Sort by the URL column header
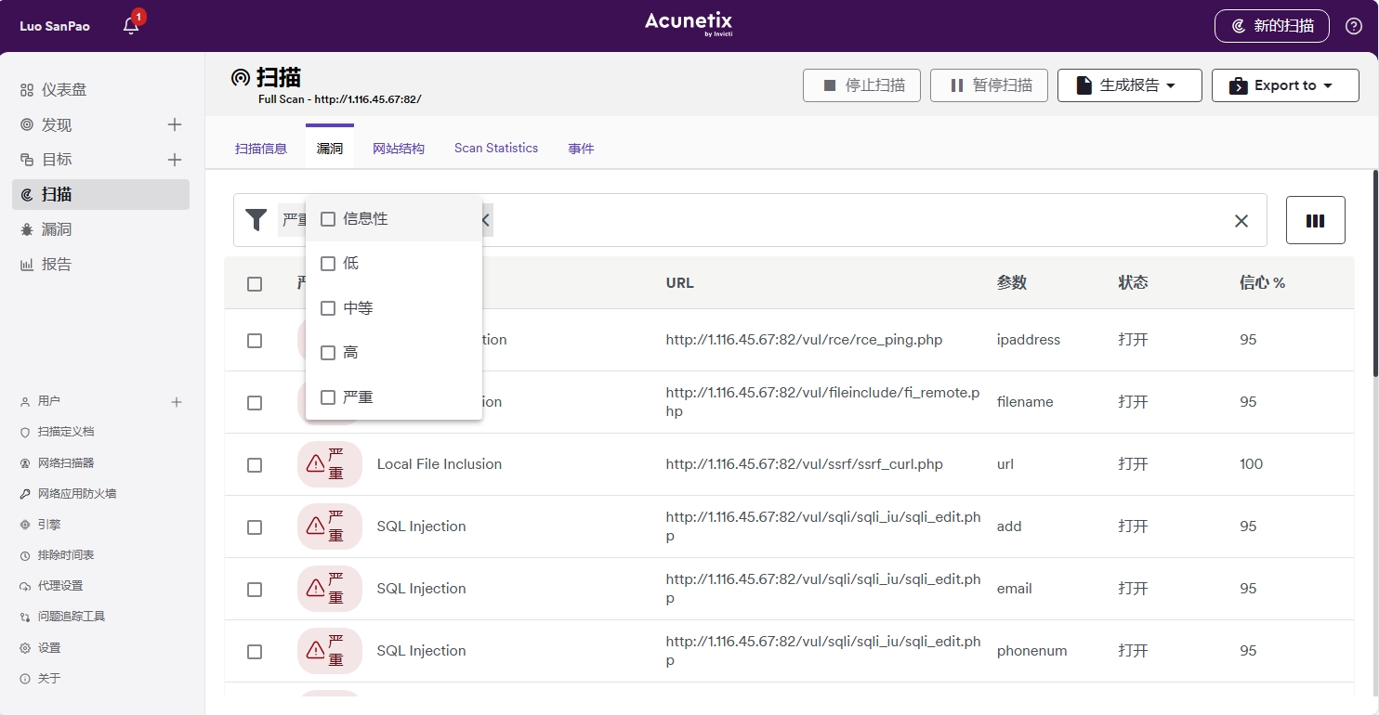Screen dimensions: 1379x715 click(680, 283)
